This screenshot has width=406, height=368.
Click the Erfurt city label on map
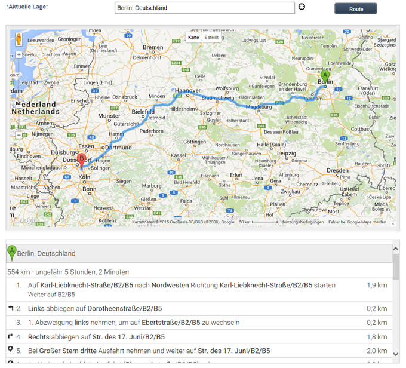pyautogui.click(x=236, y=175)
